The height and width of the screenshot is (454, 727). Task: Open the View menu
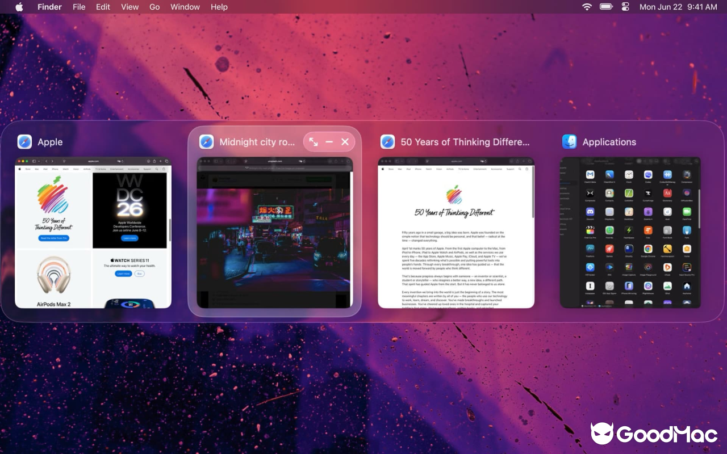tap(130, 7)
